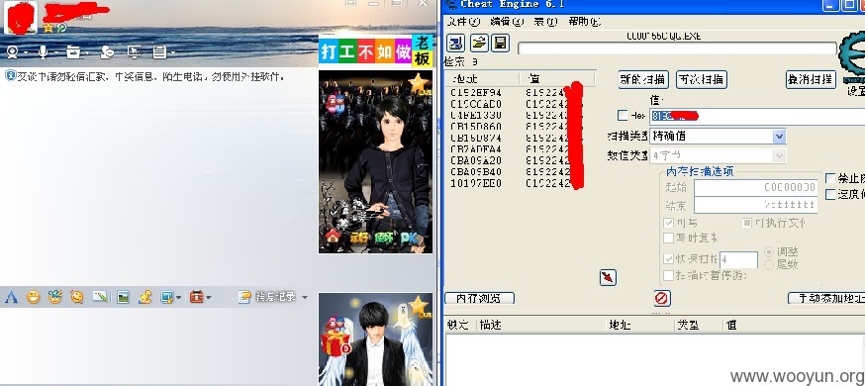Toggle the 写时复制 copy-on-write checkbox
The width and height of the screenshot is (865, 386).
point(669,238)
